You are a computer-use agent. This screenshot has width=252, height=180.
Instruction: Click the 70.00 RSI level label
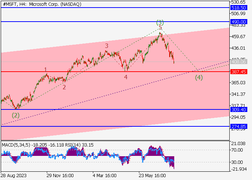click(237, 150)
